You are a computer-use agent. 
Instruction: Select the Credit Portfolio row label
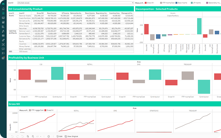25,18
